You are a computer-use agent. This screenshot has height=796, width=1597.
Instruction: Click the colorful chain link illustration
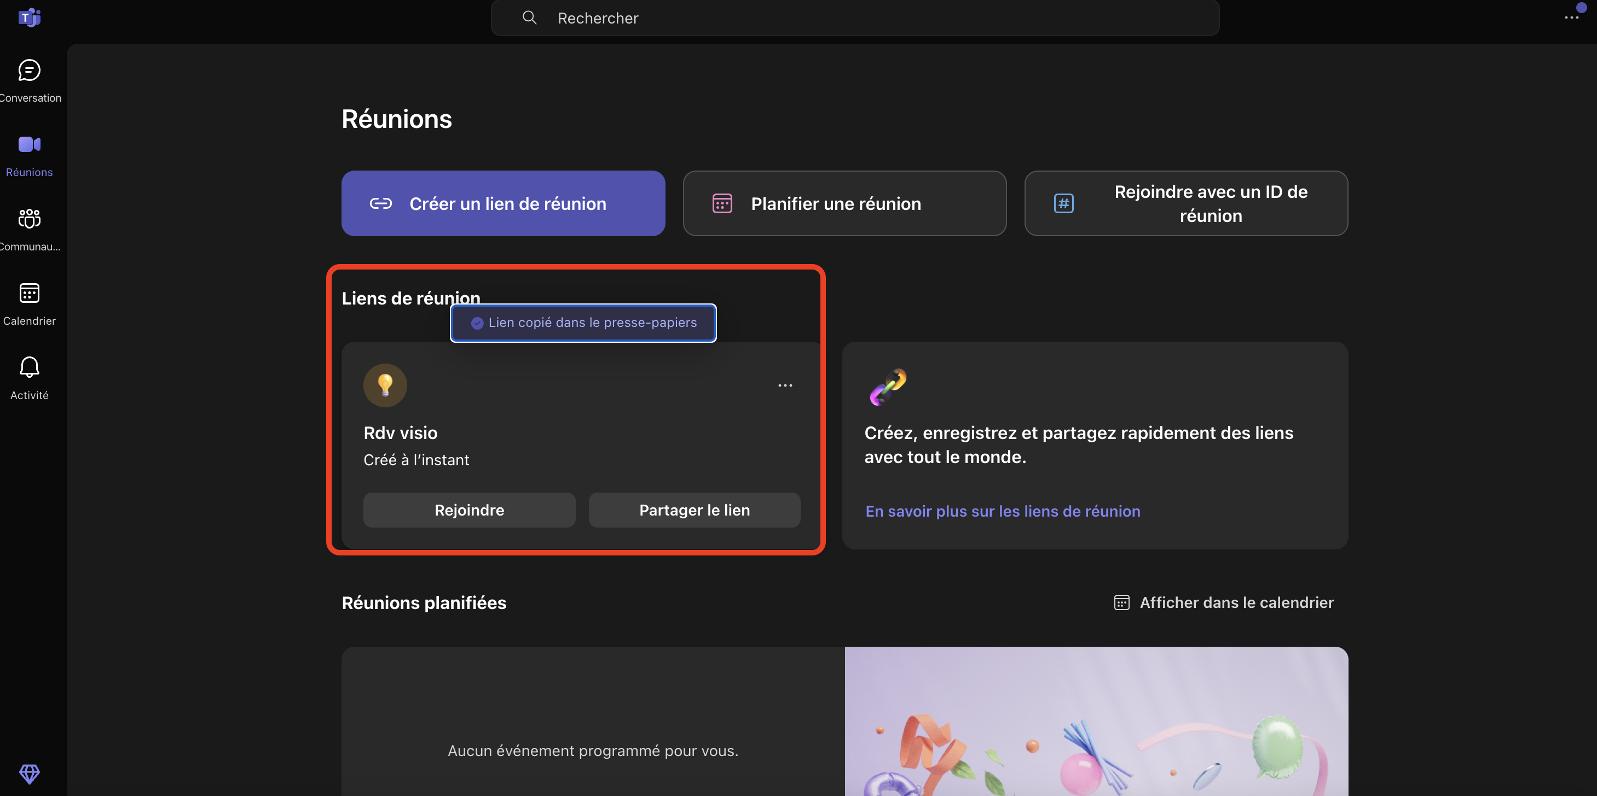[887, 387]
